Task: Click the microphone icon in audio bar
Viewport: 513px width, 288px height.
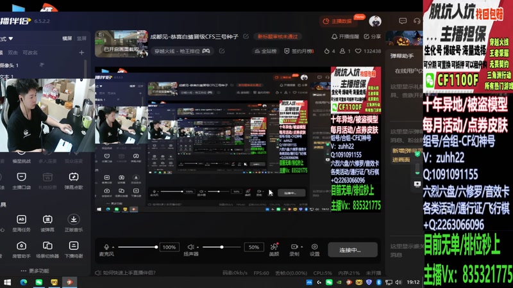Action: click(x=106, y=247)
